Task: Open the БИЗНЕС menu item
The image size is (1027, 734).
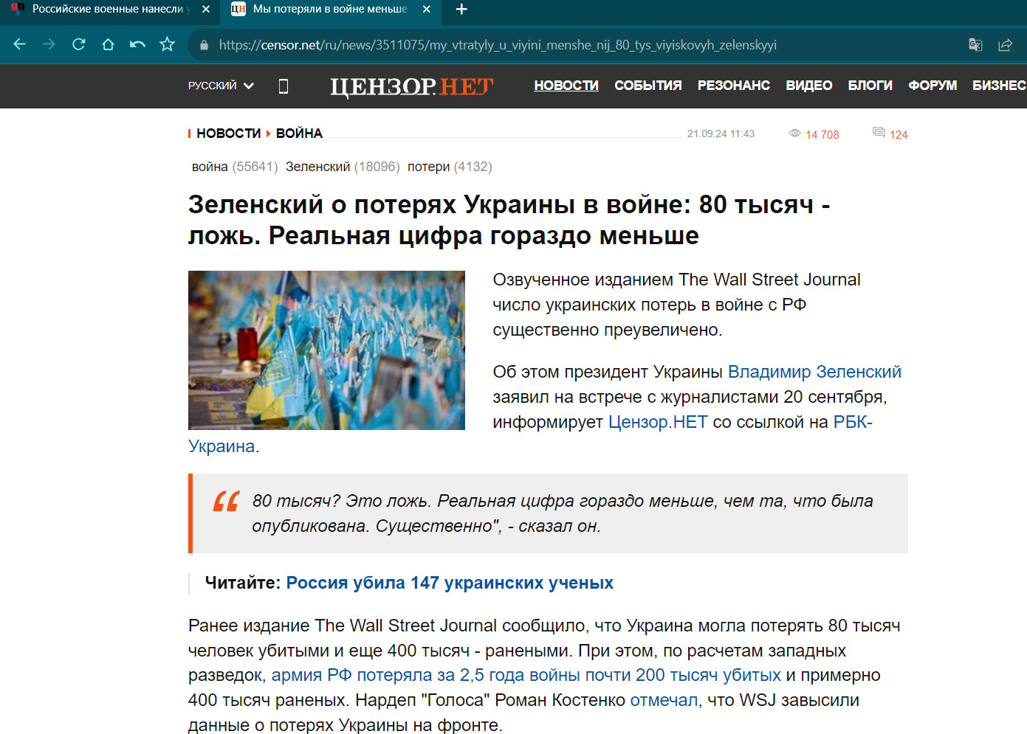Action: pyautogui.click(x=999, y=86)
